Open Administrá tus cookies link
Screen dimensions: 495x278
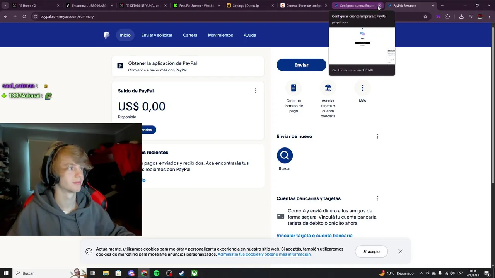[x=265, y=254]
